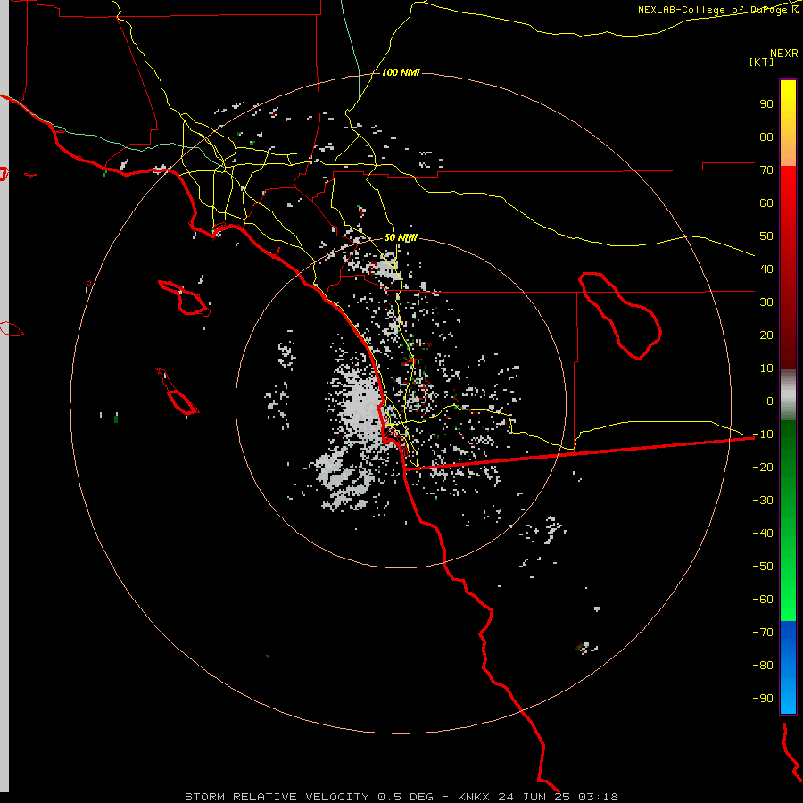803x803 pixels.
Task: Click the -90 value on the velocity scale
Action: coord(763,699)
